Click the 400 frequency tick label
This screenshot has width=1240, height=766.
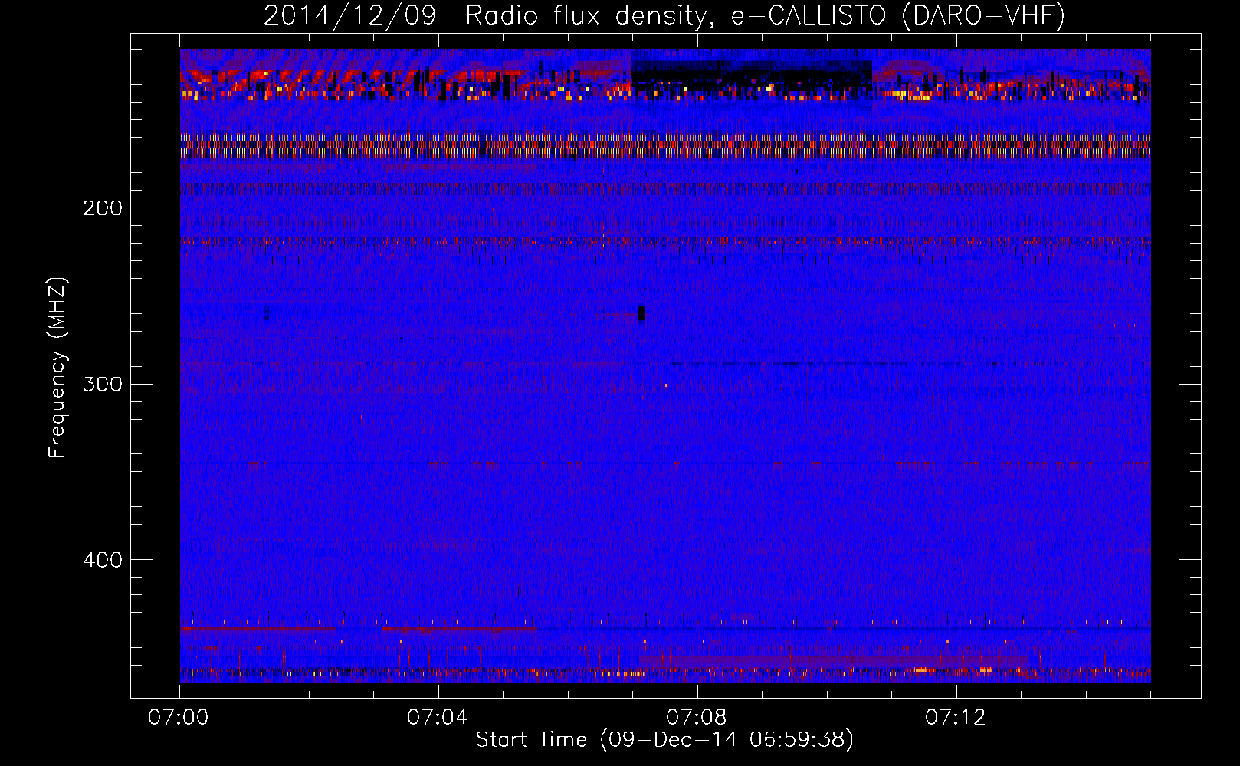click(103, 560)
